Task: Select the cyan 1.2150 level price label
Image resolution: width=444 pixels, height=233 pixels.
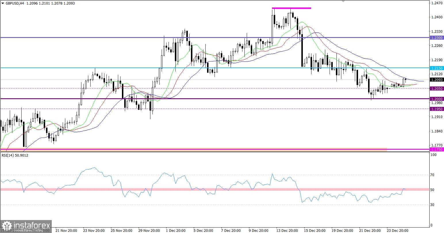Action: pos(437,68)
